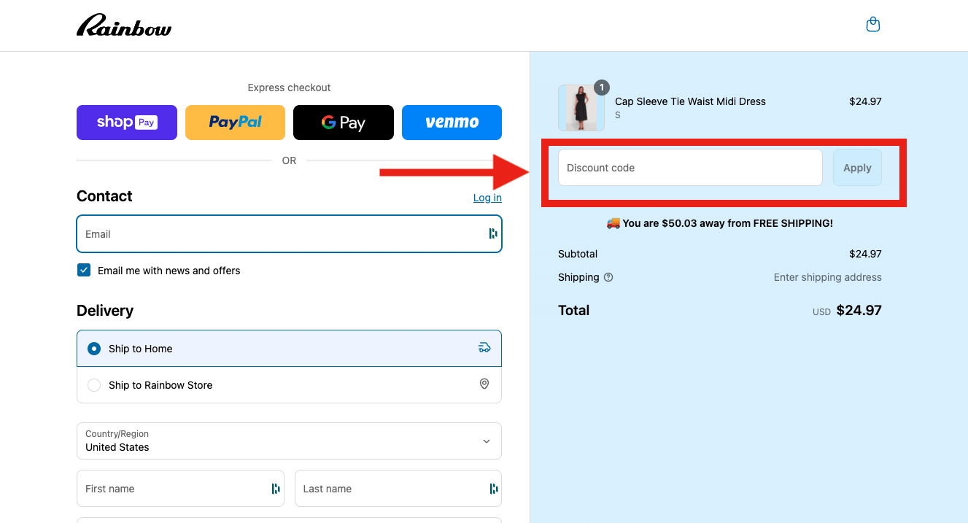Viewport: 968px width, 523px height.
Task: Click the delivery truck icon on Ship to Home
Action: [484, 348]
